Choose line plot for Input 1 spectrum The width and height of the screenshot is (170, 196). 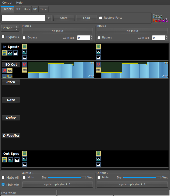[x=25, y=52]
